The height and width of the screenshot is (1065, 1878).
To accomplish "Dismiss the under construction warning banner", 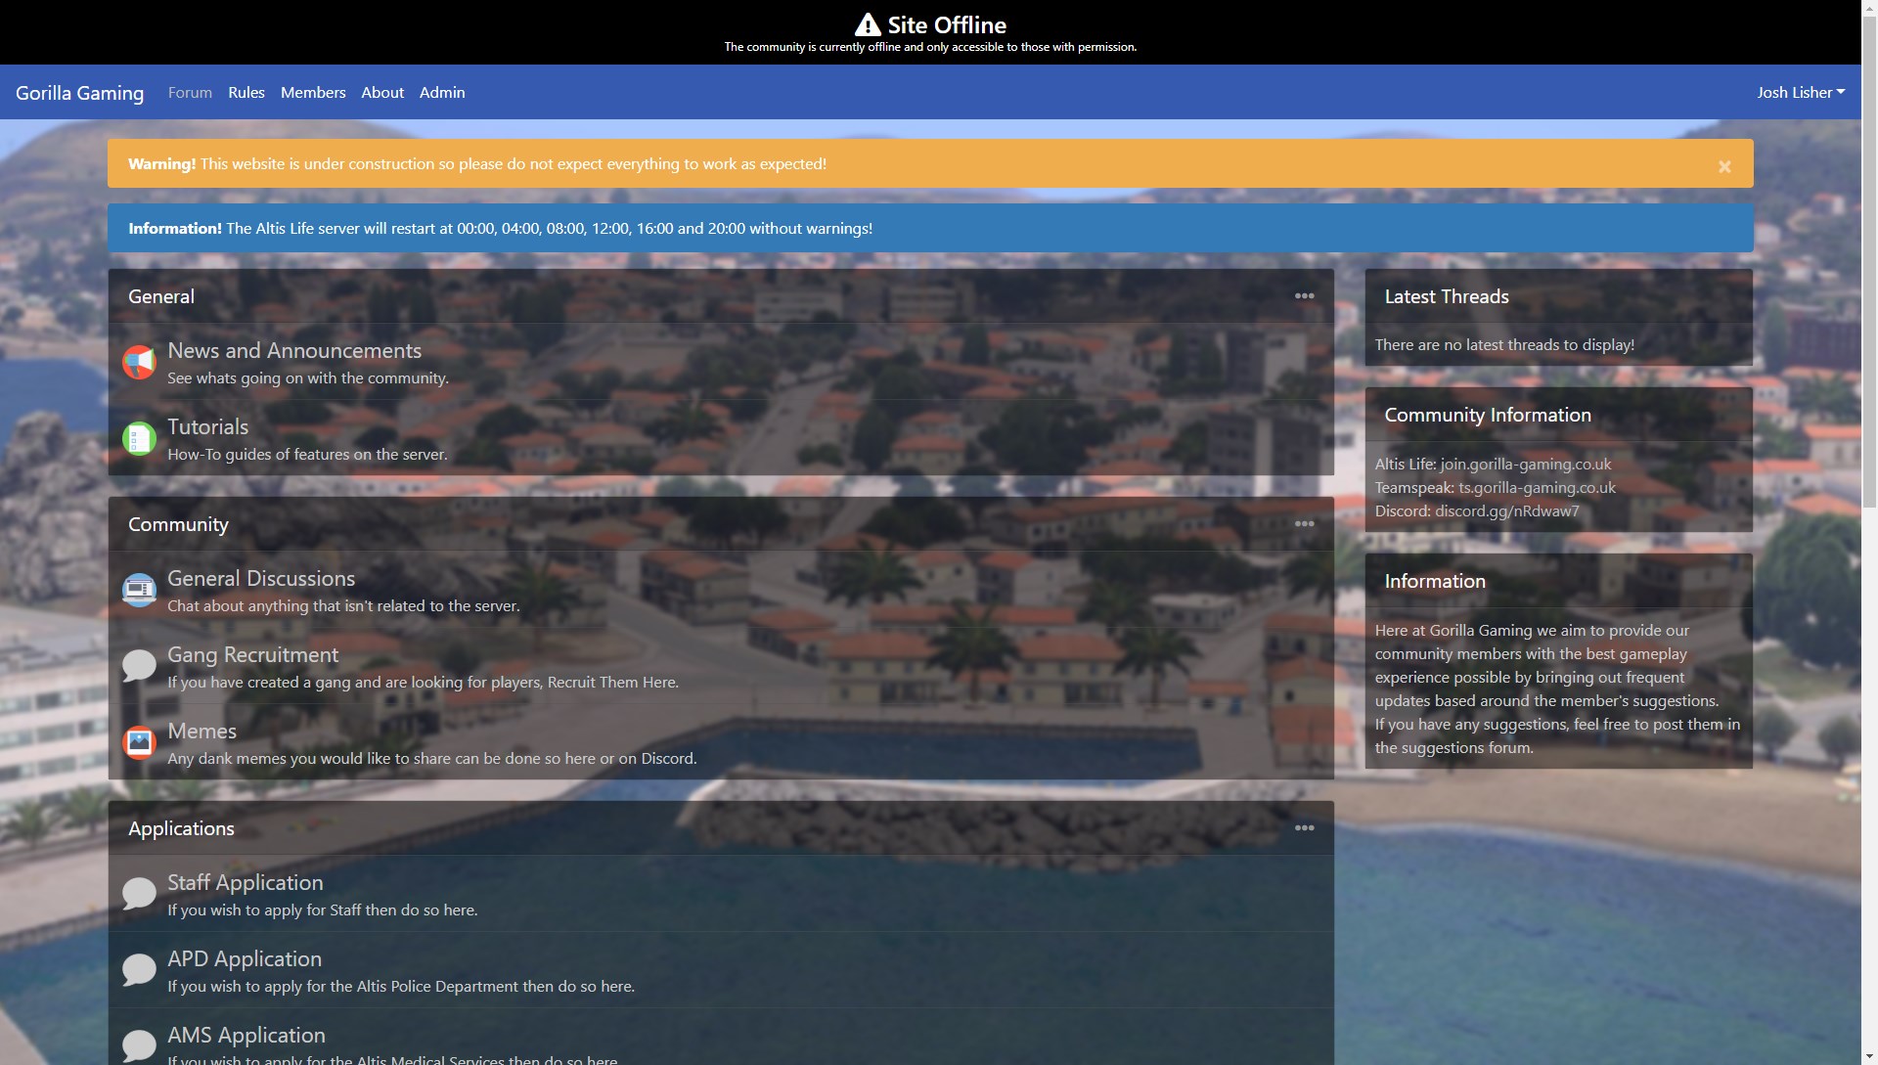I will (x=1724, y=167).
